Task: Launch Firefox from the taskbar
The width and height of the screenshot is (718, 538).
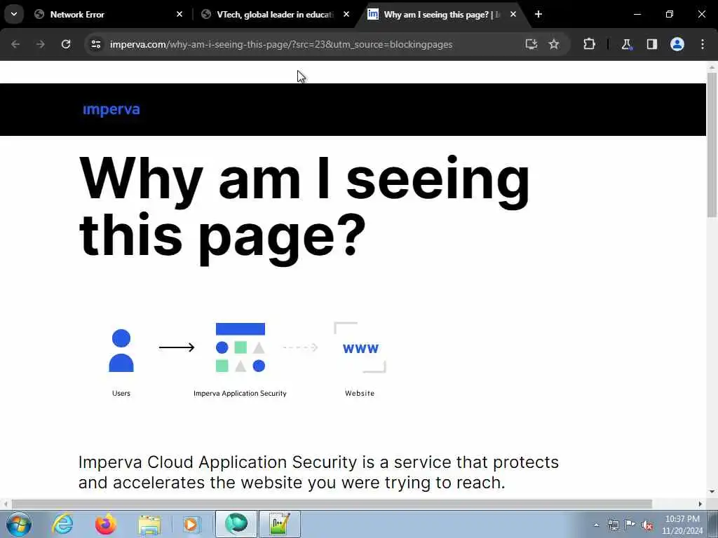Action: point(105,524)
